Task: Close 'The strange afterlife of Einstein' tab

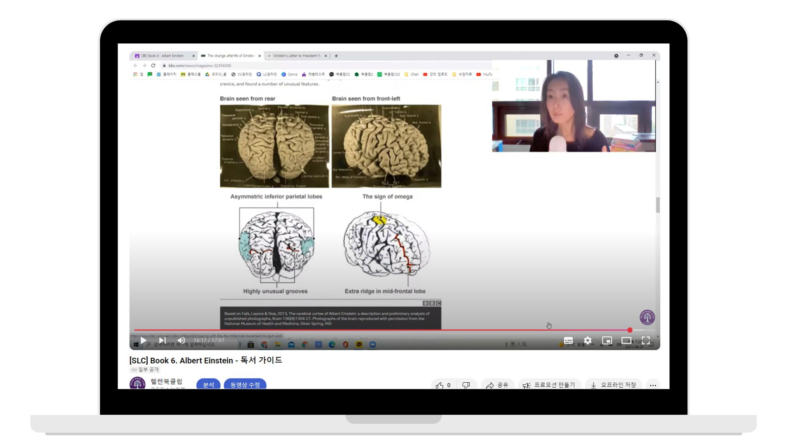Action: click(x=259, y=56)
